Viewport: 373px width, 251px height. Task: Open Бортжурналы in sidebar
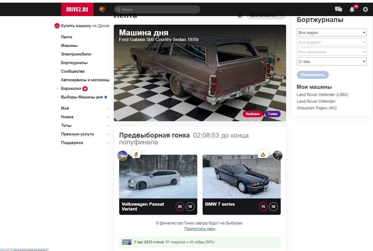(x=74, y=63)
